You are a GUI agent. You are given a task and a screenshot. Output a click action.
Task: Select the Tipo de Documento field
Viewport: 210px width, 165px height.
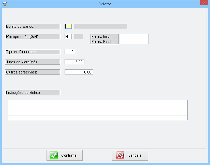pos(70,52)
